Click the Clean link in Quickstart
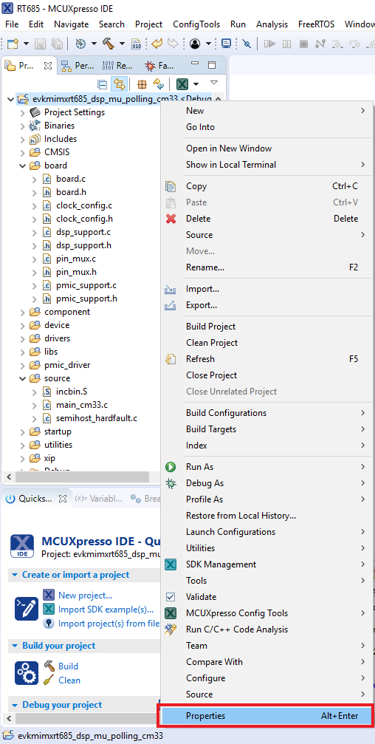This screenshot has width=375, height=744. pos(69,680)
